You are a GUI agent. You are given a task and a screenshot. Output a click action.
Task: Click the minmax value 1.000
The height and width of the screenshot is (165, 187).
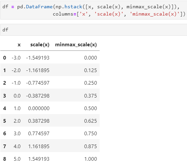(91, 159)
